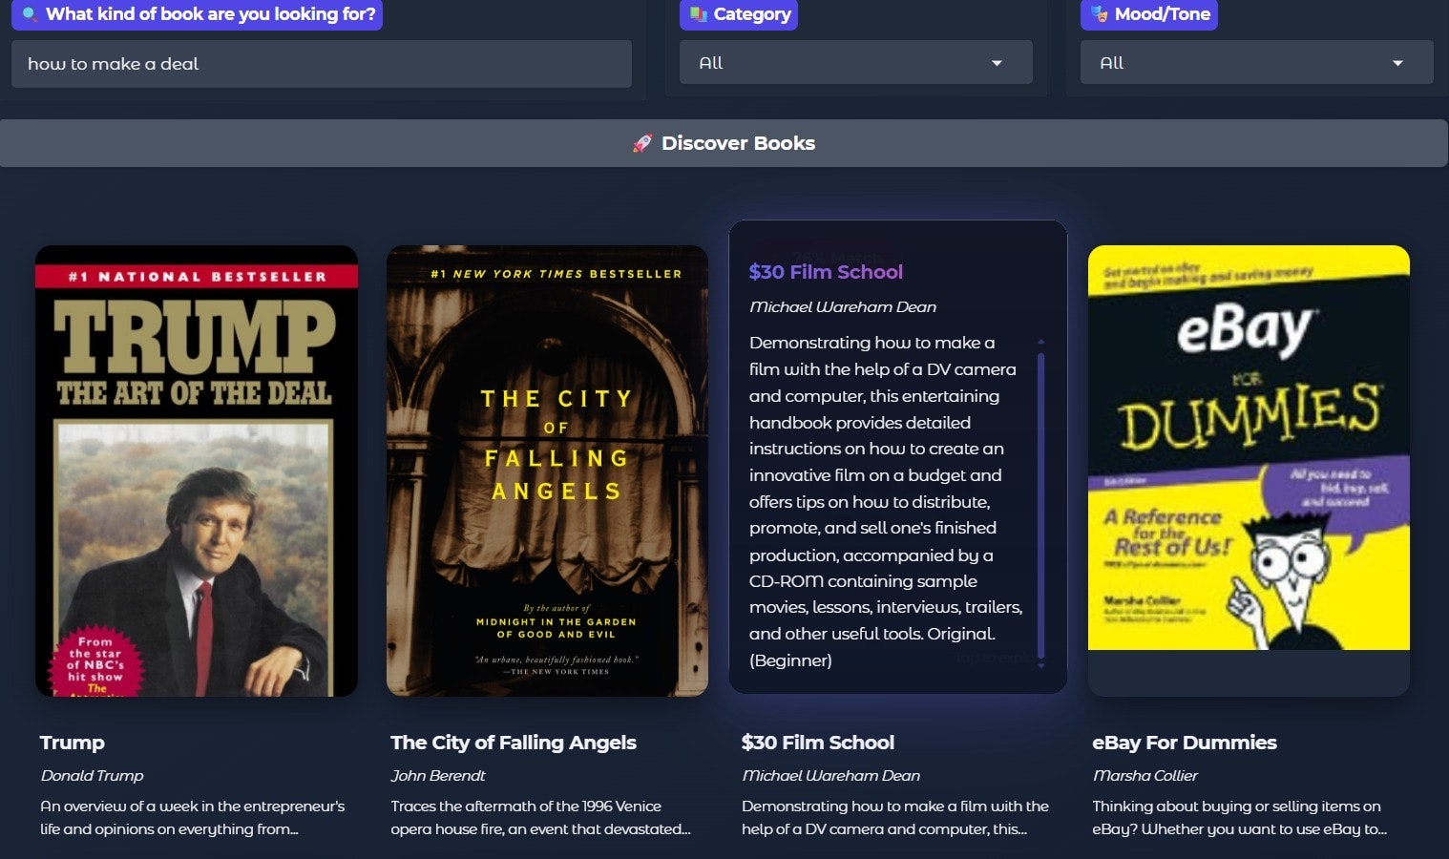Click the description scrollbar in $30 Film School card
Screen dimensions: 1449x859
[x=1040, y=506]
